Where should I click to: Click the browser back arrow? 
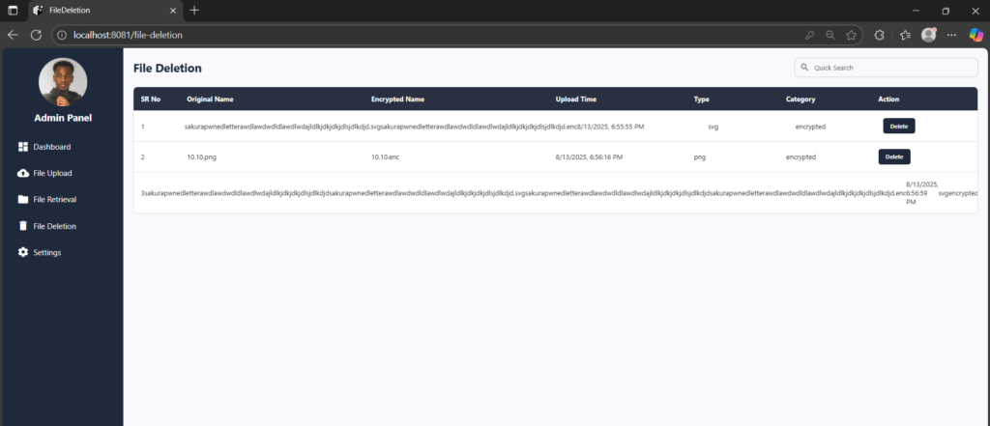13,35
